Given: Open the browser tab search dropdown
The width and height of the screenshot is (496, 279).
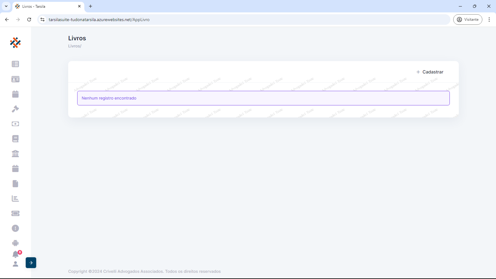Looking at the screenshot, I should click(6, 6).
